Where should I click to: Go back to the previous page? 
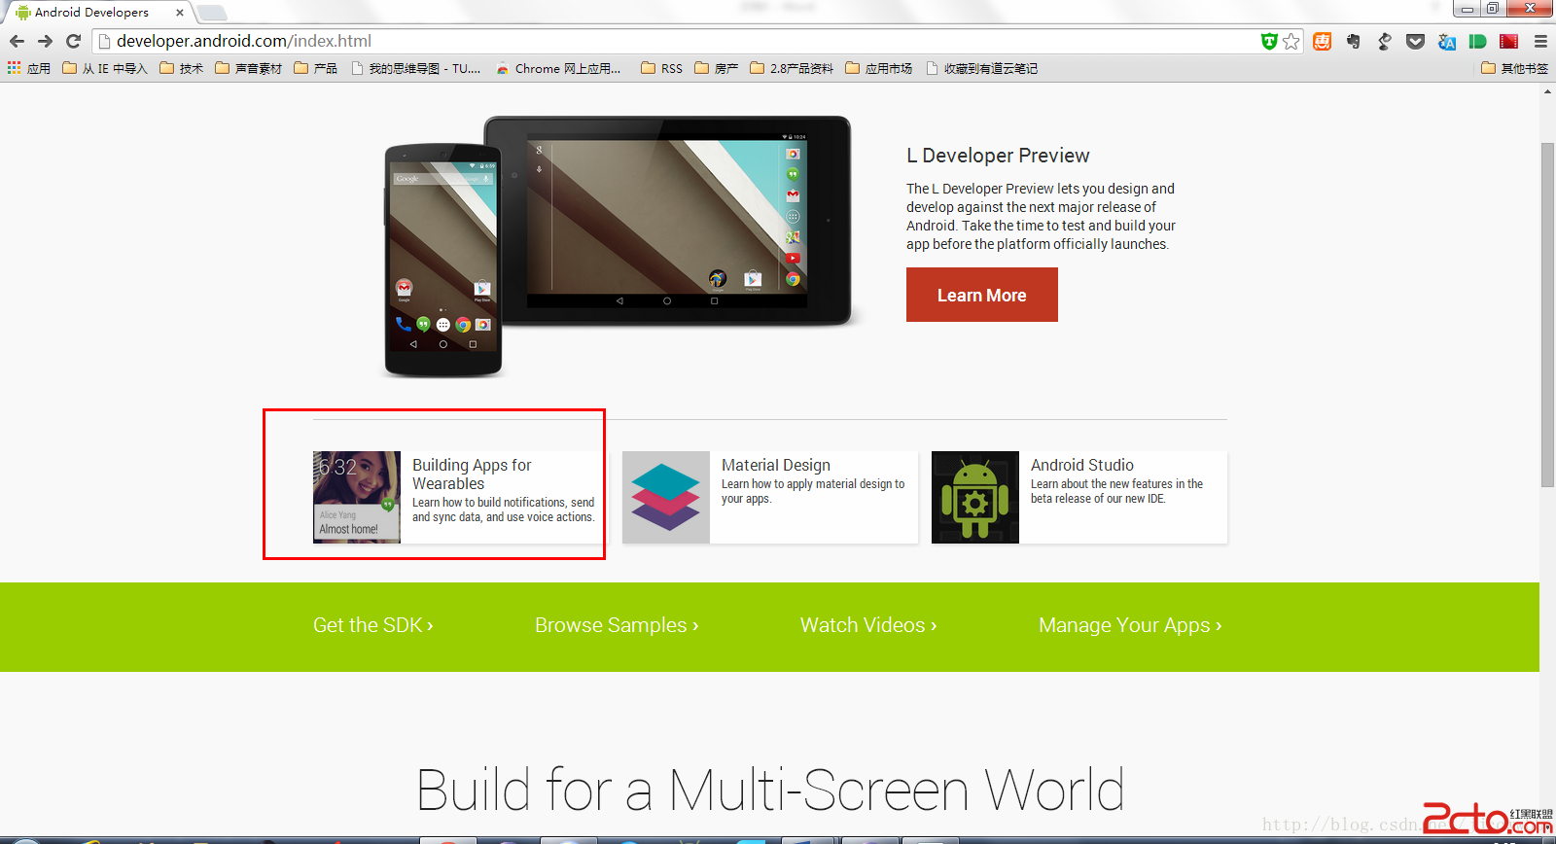[x=17, y=41]
